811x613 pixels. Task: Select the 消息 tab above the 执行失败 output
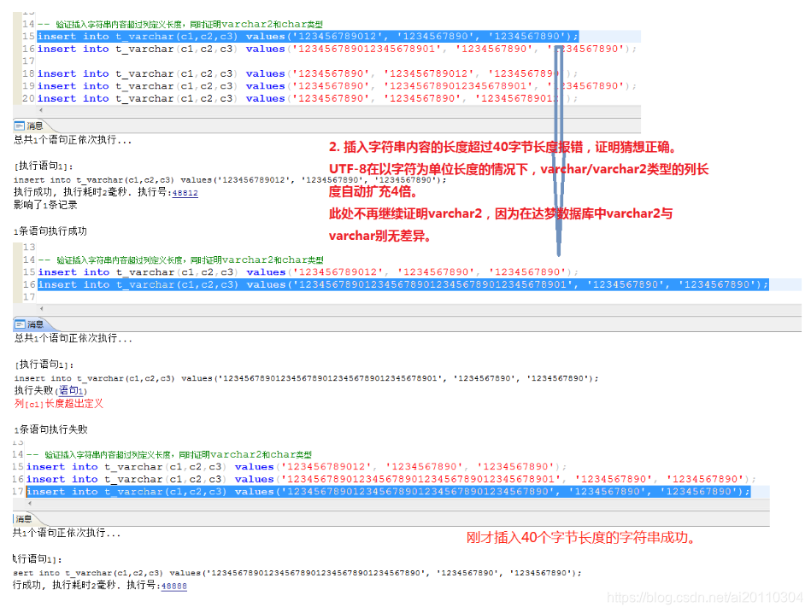(x=36, y=324)
